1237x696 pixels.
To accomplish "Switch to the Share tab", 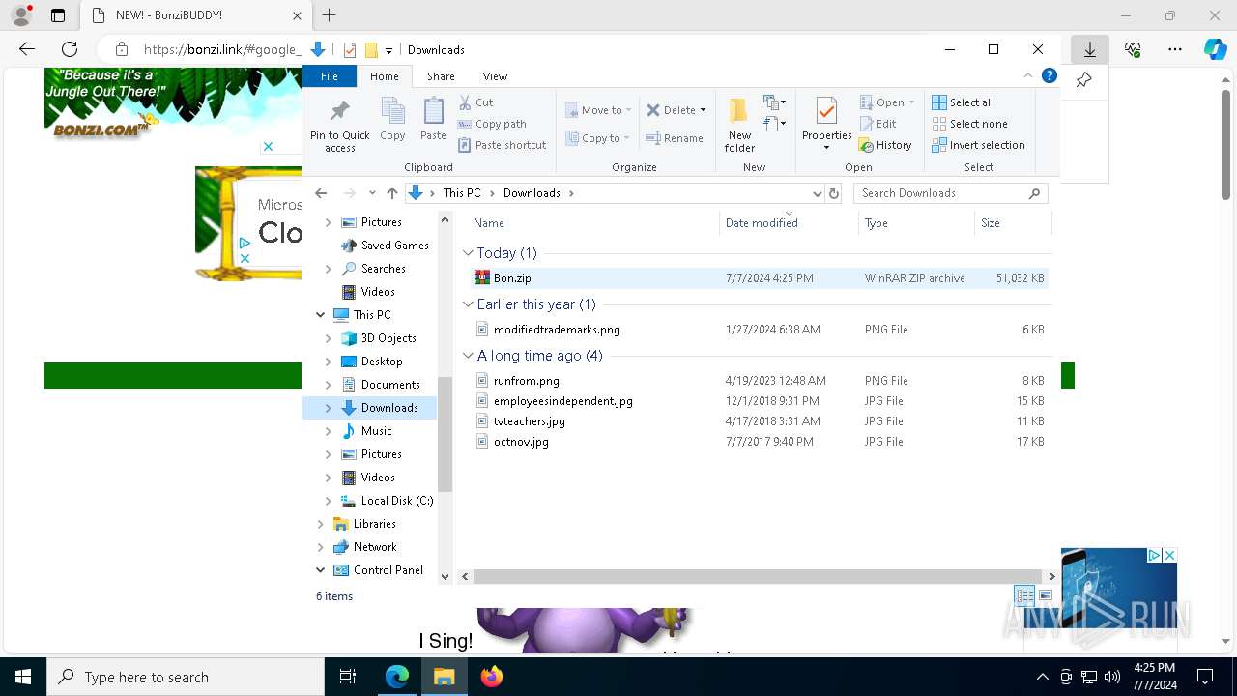I will click(441, 76).
